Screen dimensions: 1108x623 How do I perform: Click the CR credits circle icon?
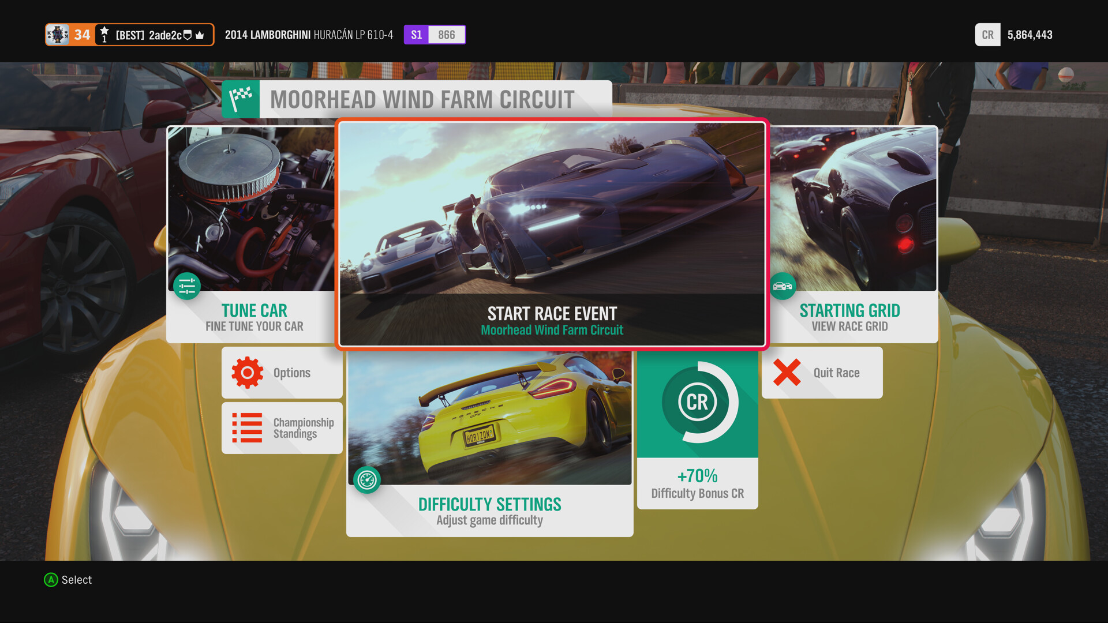pos(697,402)
